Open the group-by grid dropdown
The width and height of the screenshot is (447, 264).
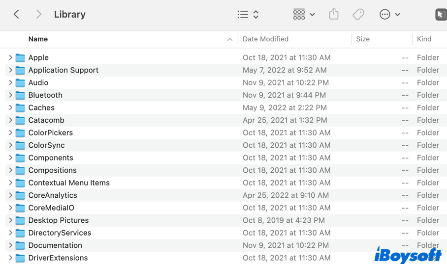[304, 15]
